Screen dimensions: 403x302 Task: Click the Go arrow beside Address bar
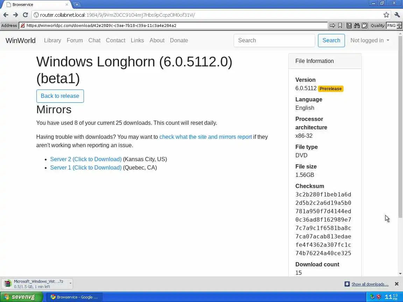(332, 26)
